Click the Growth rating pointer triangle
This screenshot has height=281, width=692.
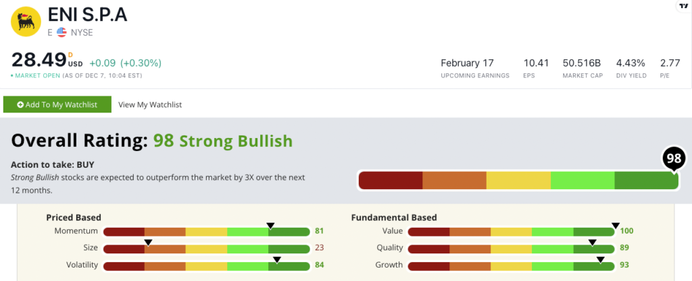(x=600, y=259)
